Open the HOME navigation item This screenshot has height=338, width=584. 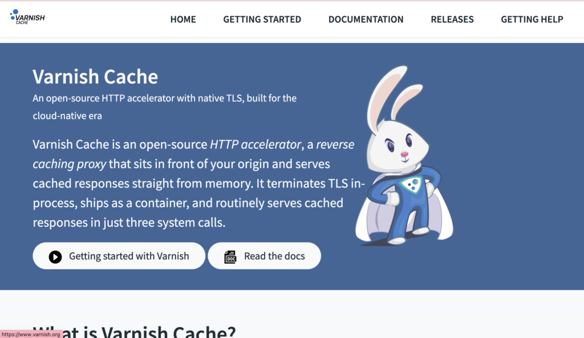tap(183, 19)
